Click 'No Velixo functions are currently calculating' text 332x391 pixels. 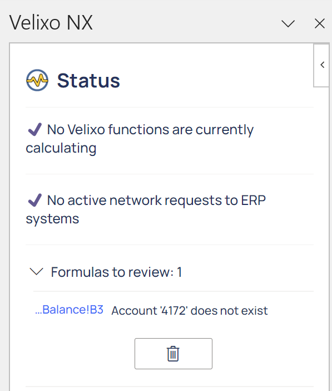(140, 139)
